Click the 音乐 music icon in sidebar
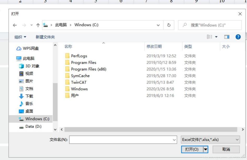Viewport: 247px width, 160px height. [x=21, y=103]
